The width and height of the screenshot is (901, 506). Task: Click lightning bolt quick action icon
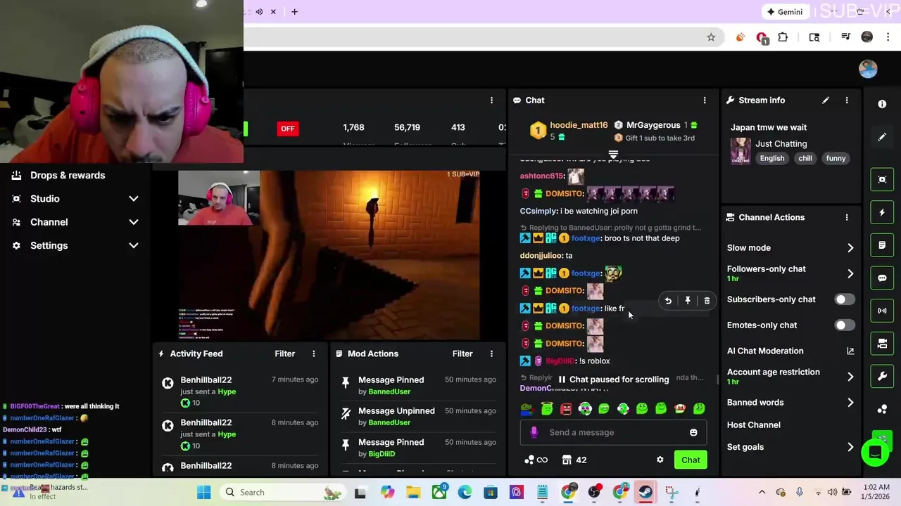(882, 212)
